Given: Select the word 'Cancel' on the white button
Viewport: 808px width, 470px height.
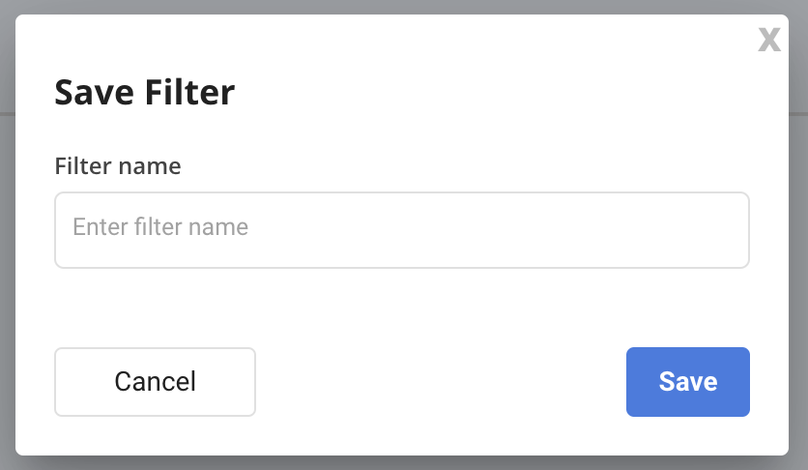Looking at the screenshot, I should pos(155,382).
